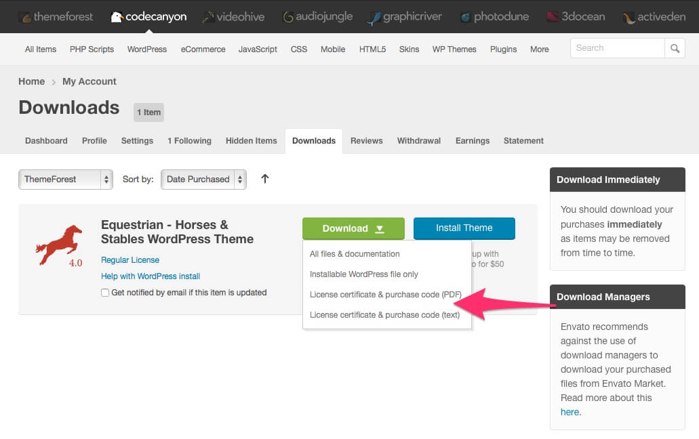Go to My Account breadcrumb link
The image size is (699, 439).
89,81
